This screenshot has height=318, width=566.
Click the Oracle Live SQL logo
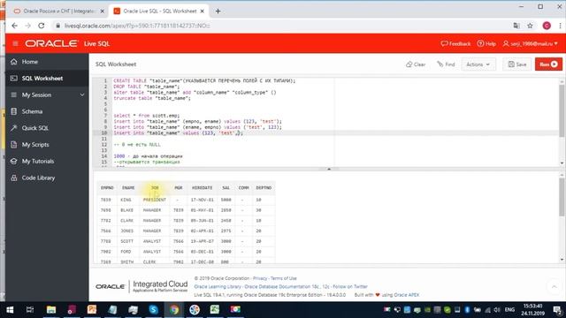[x=67, y=43]
